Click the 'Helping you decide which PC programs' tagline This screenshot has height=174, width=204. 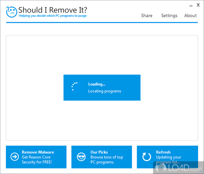coord(53,16)
